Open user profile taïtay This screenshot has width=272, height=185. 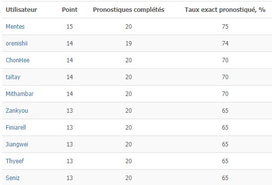pyautogui.click(x=13, y=77)
